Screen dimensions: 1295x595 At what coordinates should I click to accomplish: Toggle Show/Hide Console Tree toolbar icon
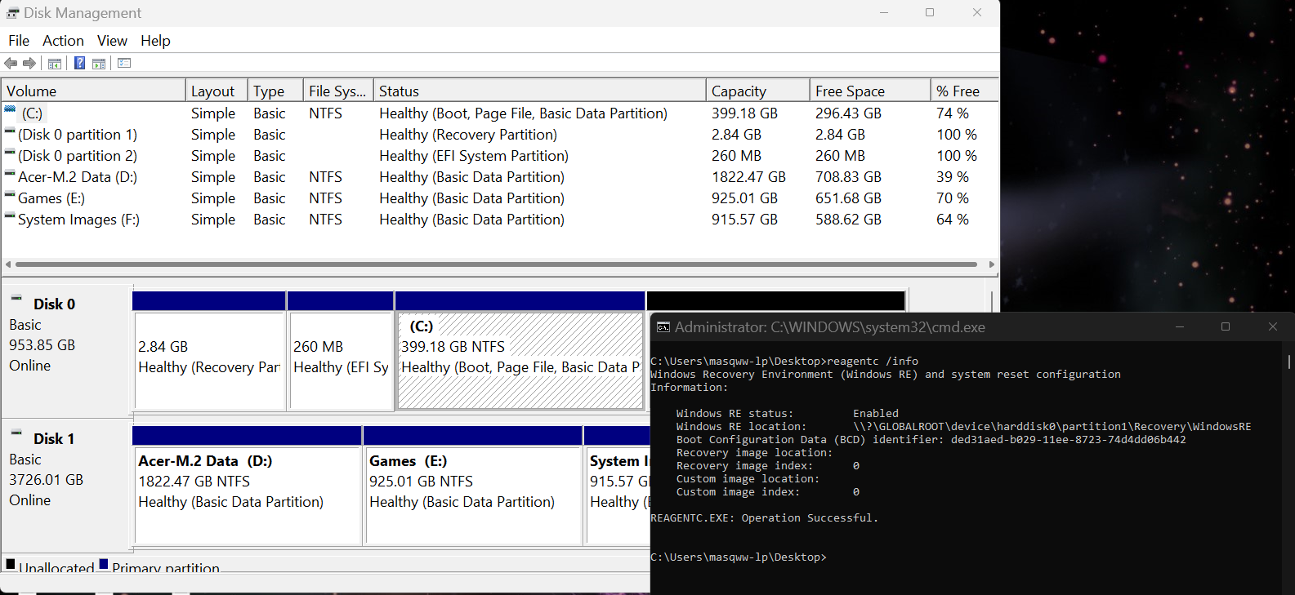(x=55, y=64)
